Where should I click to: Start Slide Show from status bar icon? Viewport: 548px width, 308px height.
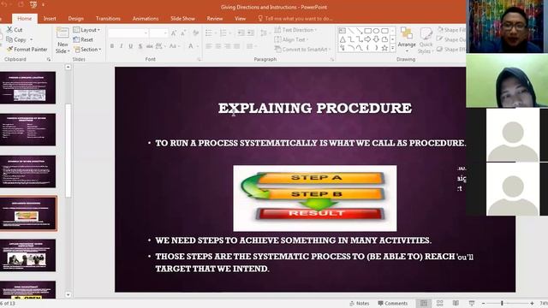pyautogui.click(x=472, y=303)
